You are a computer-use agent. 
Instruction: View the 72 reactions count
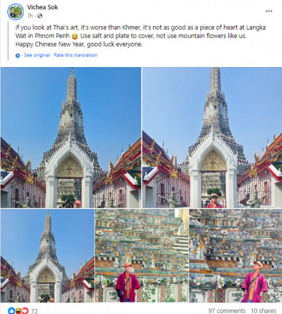click(x=34, y=311)
